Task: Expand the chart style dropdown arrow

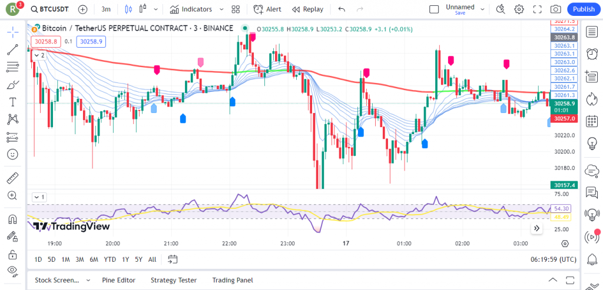Action: [x=155, y=9]
